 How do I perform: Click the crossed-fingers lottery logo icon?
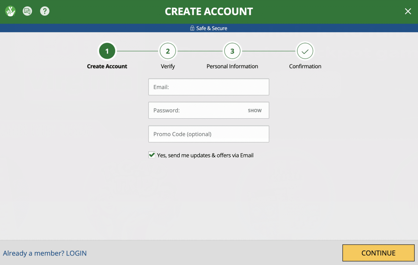point(10,11)
